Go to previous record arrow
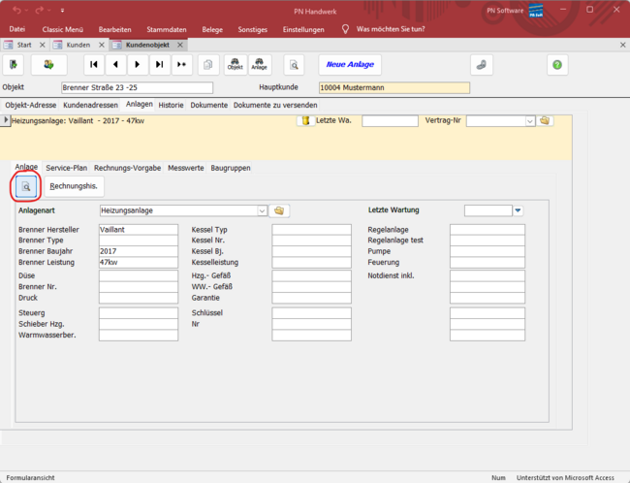This screenshot has height=483, width=630. 115,65
